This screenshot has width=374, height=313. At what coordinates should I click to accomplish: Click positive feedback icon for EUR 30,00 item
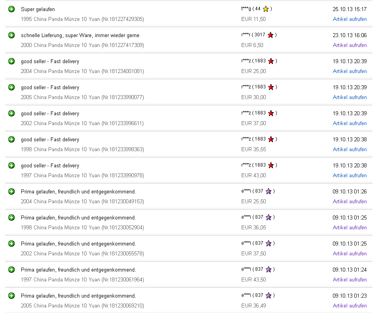click(11, 87)
